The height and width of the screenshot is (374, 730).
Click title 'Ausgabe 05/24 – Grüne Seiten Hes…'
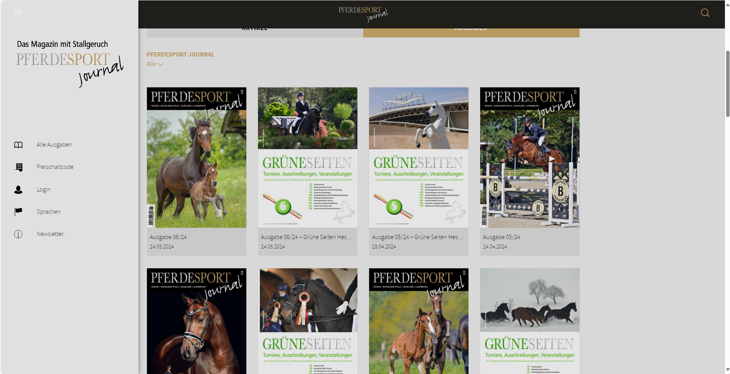click(418, 237)
